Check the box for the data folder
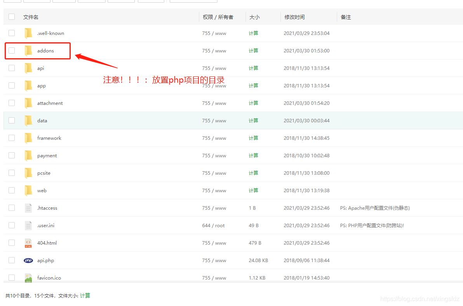 12,120
